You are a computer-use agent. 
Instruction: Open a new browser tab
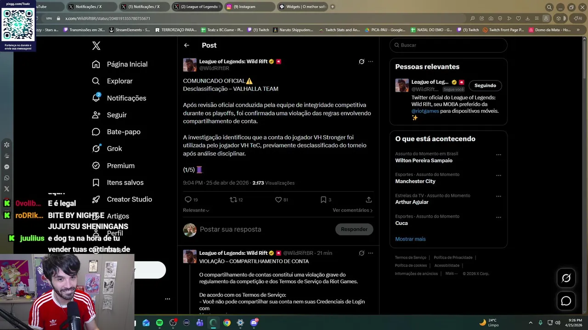pos(333,7)
